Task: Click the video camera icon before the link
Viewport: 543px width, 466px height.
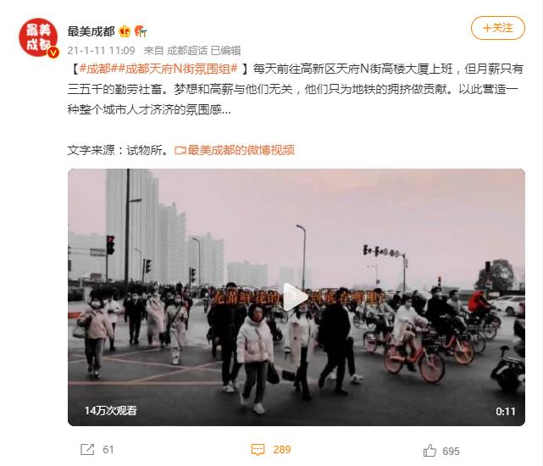Action: pos(180,150)
